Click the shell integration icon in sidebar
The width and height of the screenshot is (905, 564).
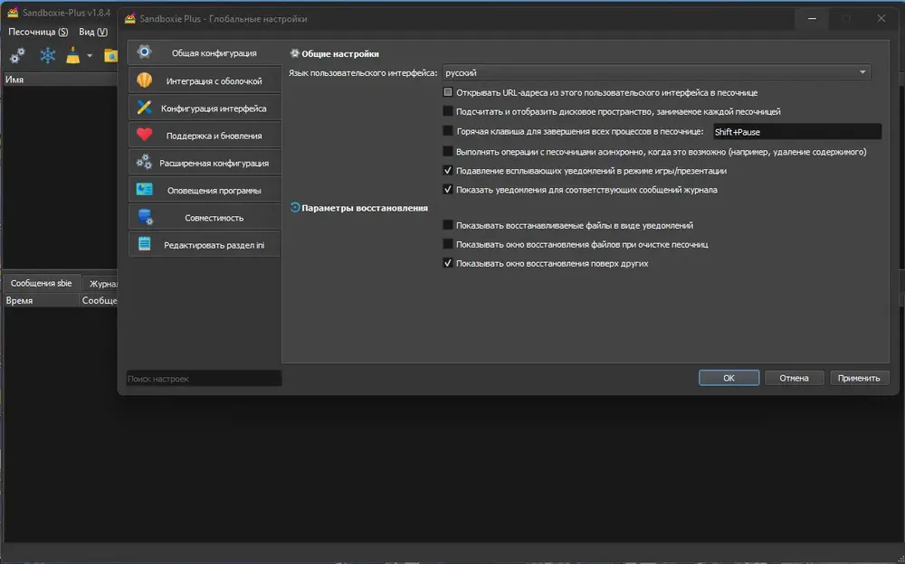pos(144,80)
